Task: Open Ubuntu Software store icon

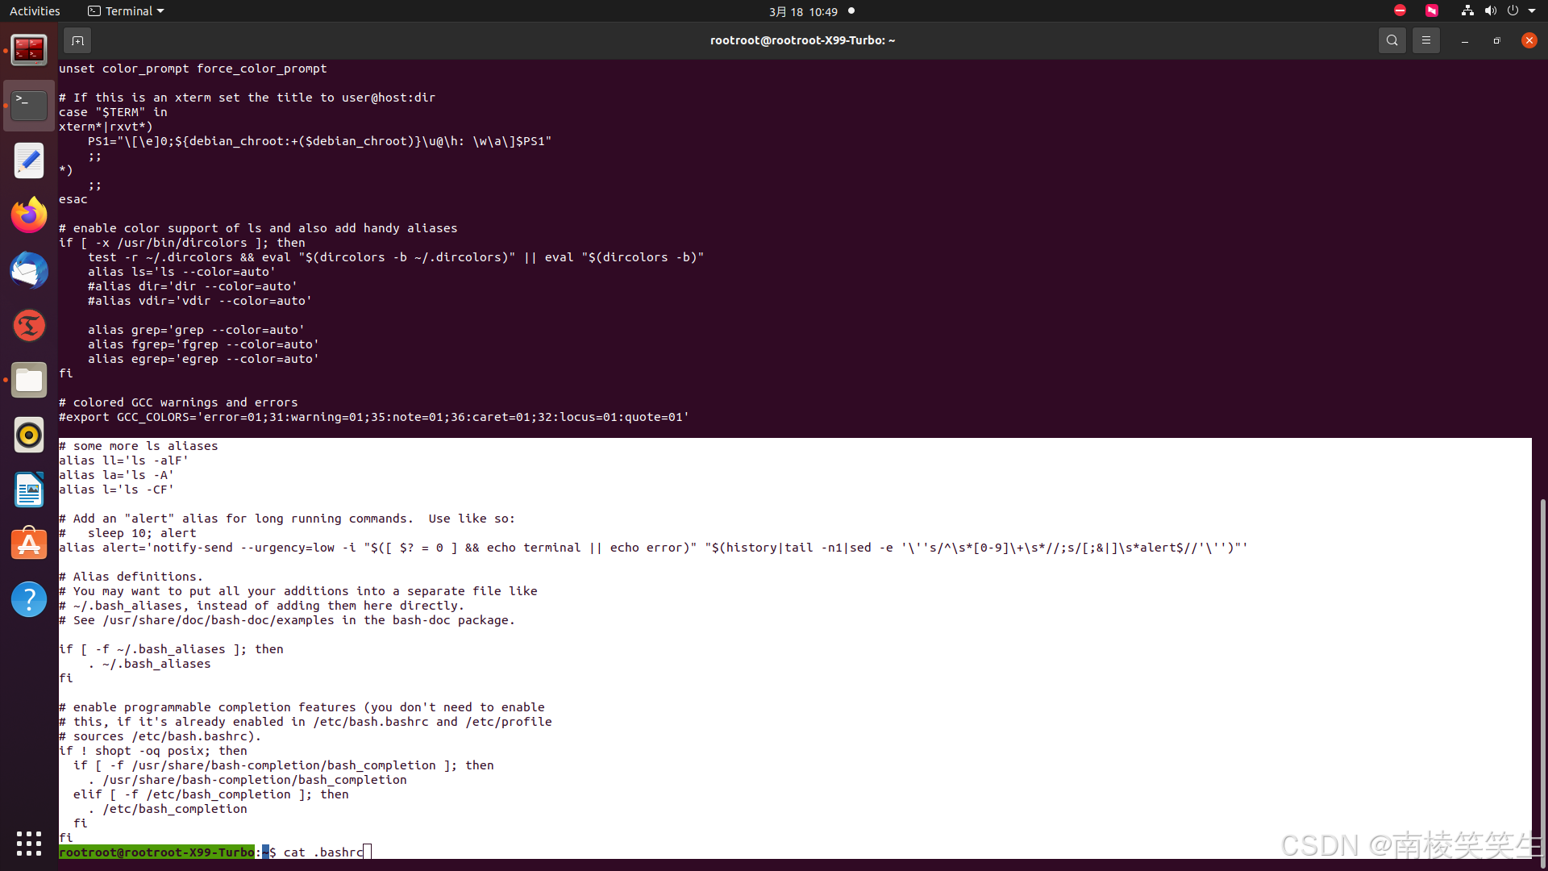Action: point(29,544)
